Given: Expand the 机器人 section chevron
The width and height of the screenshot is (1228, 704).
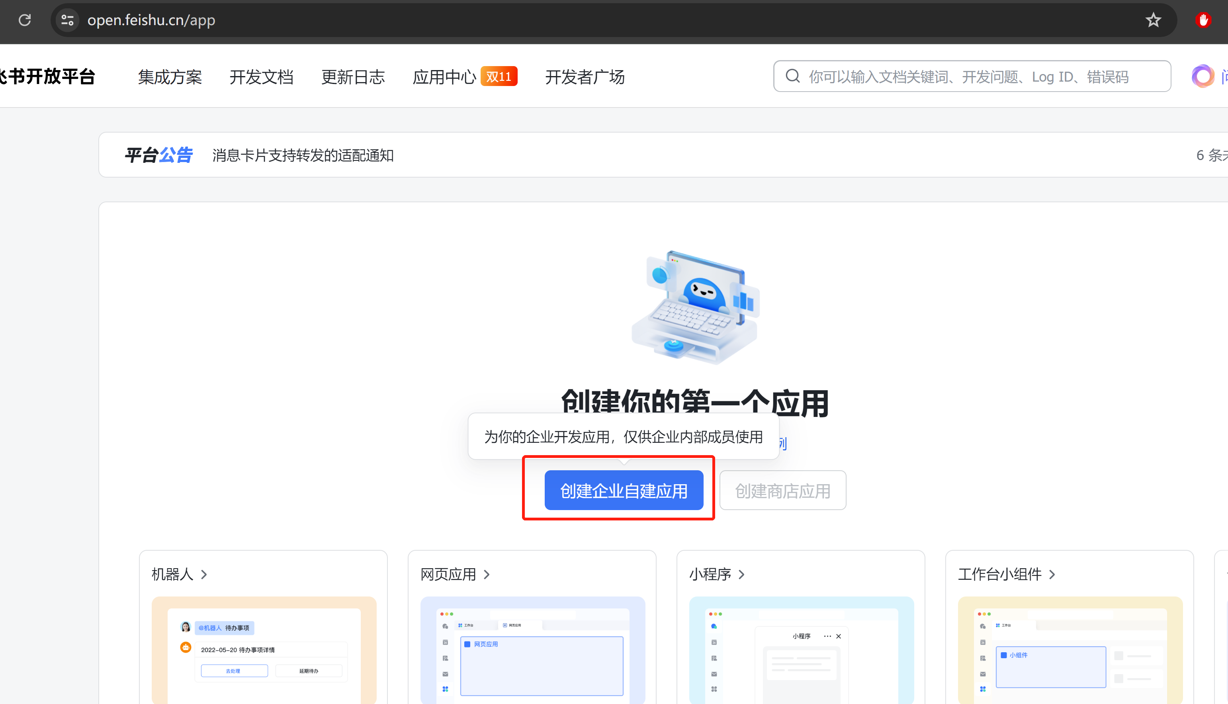Looking at the screenshot, I should coord(204,575).
